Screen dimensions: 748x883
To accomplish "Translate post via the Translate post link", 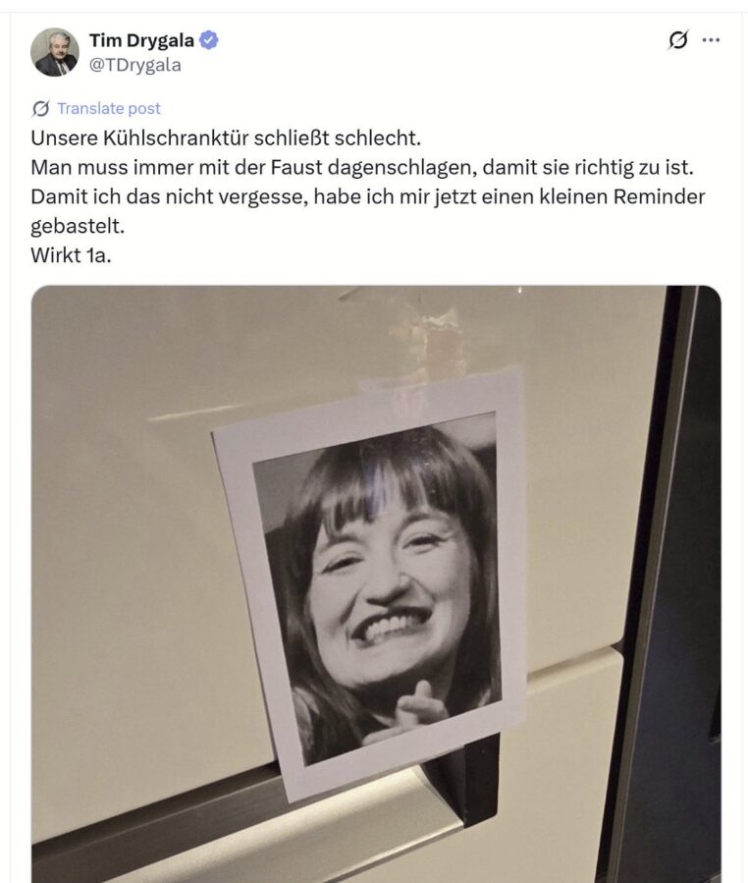I will 109,108.
